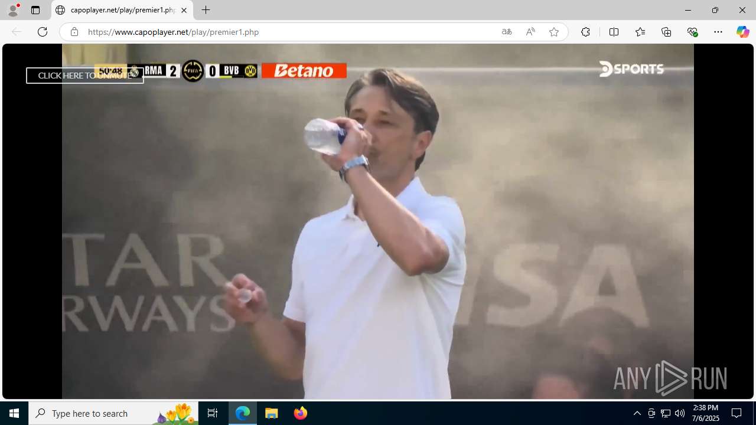This screenshot has width=756, height=425.
Task: Open Task View on the taskbar
Action: (x=213, y=413)
